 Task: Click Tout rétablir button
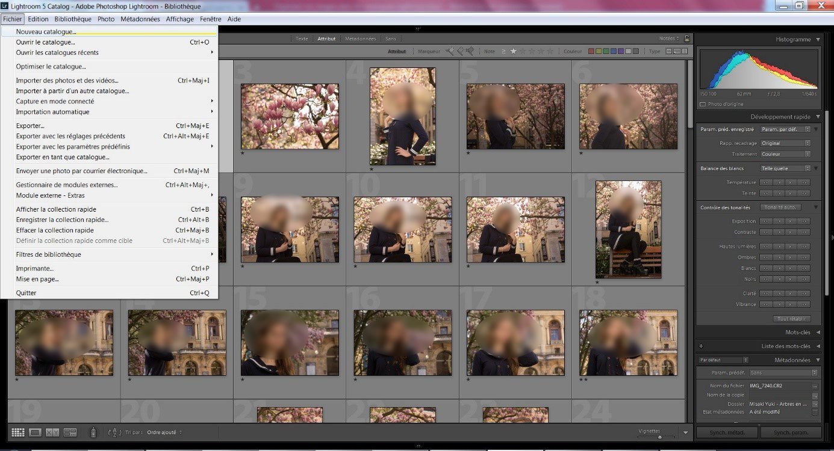point(792,319)
